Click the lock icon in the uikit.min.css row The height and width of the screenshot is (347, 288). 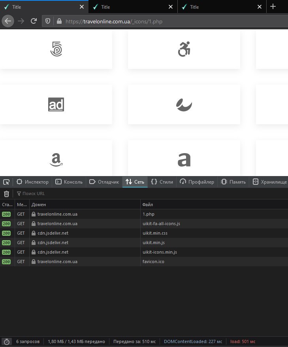click(33, 233)
